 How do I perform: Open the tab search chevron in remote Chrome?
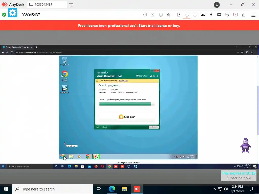click(x=237, y=47)
